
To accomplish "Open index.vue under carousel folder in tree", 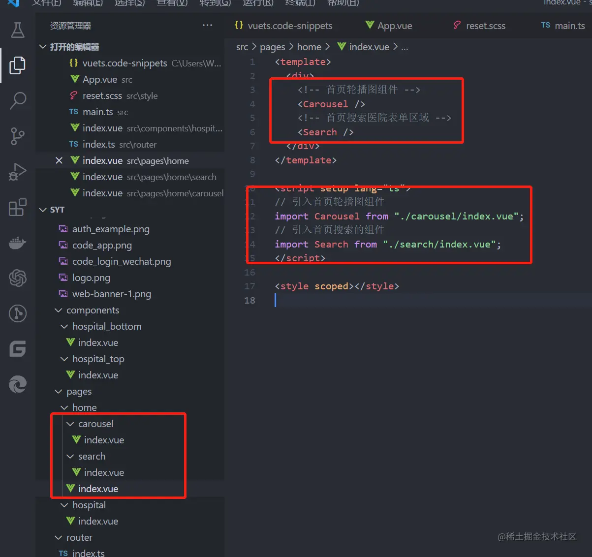I will 130,440.
